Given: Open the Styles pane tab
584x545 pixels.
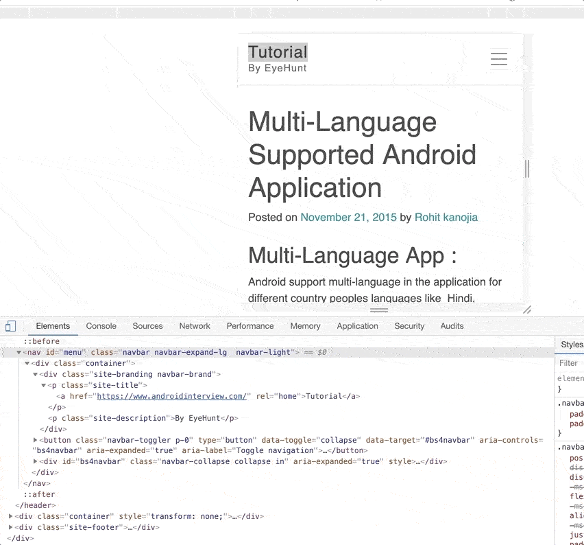Looking at the screenshot, I should (572, 345).
